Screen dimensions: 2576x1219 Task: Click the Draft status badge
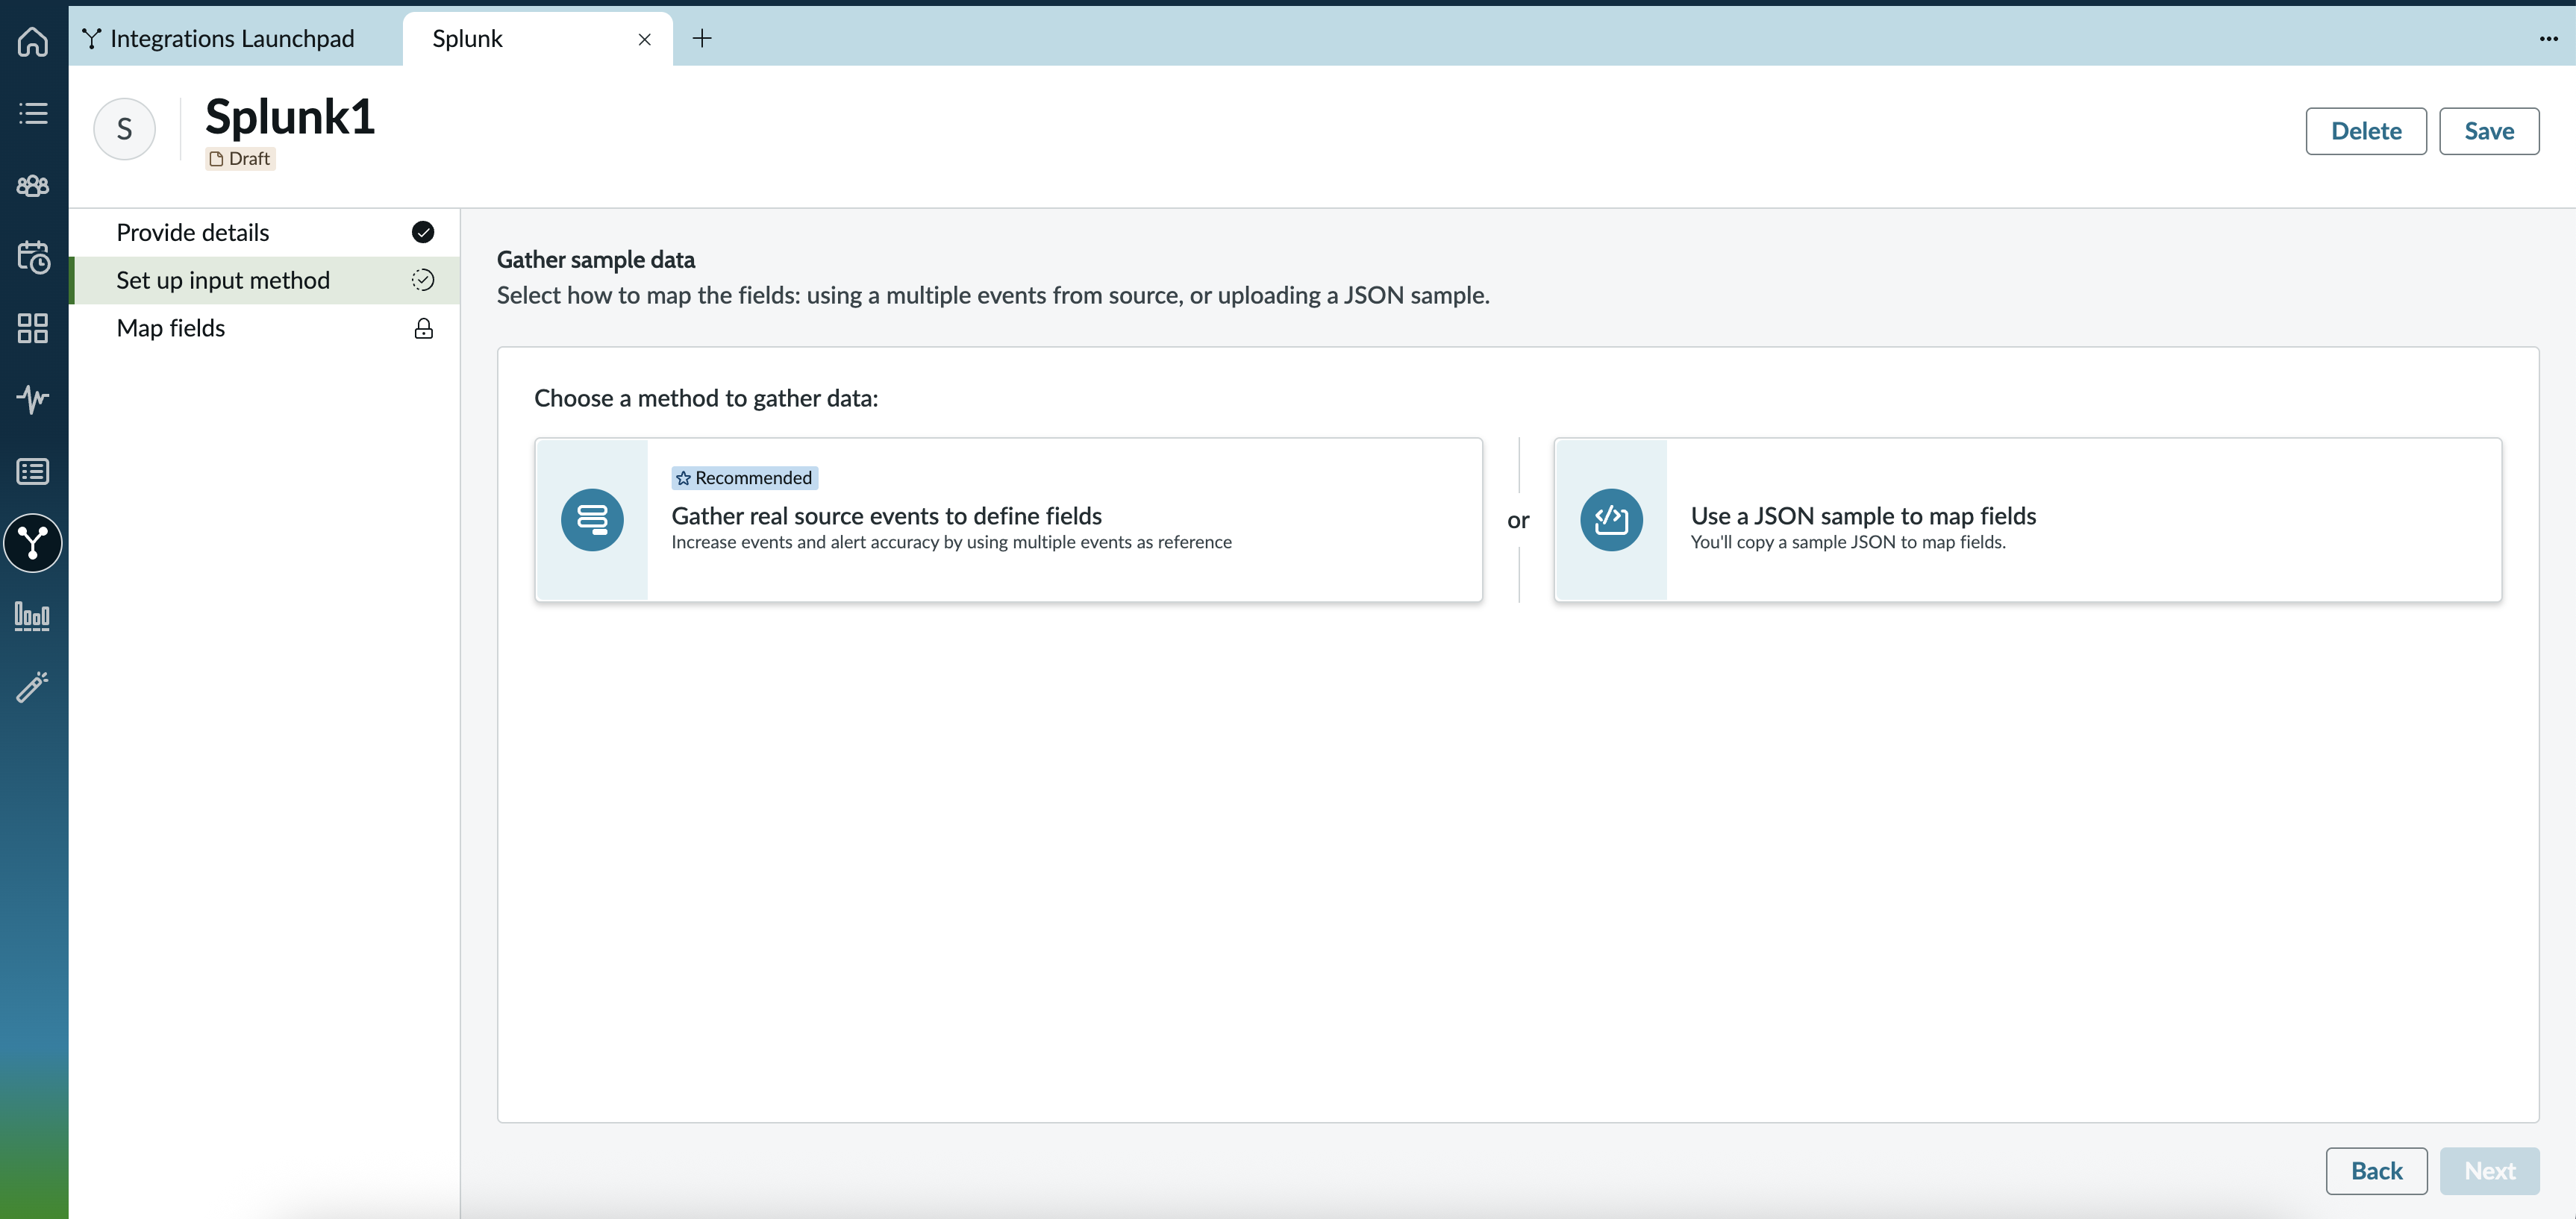tap(240, 158)
